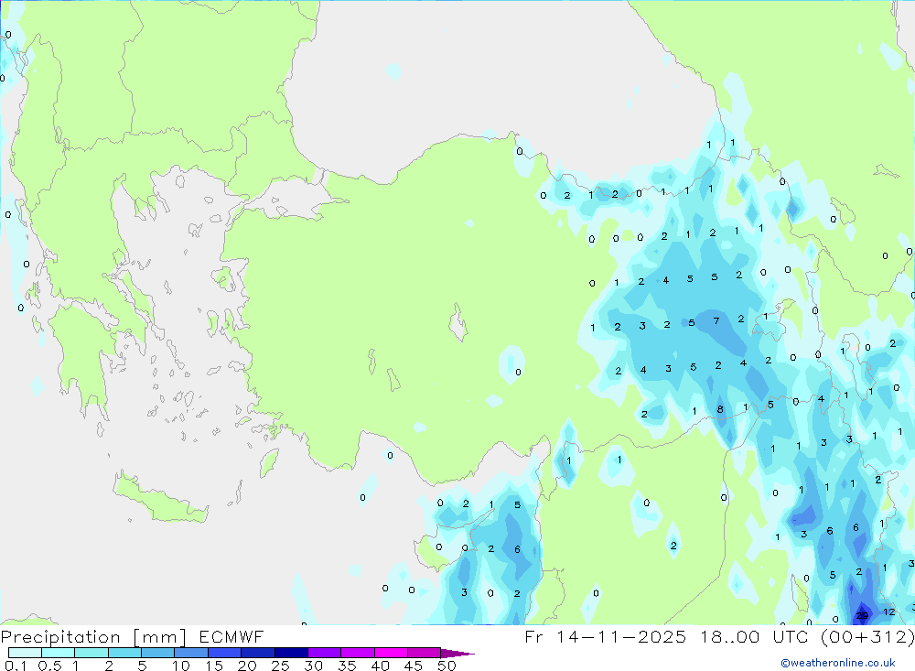The image size is (915, 671).
Task: Select the 25–30 mm purple legend swatch
Action: [291, 653]
